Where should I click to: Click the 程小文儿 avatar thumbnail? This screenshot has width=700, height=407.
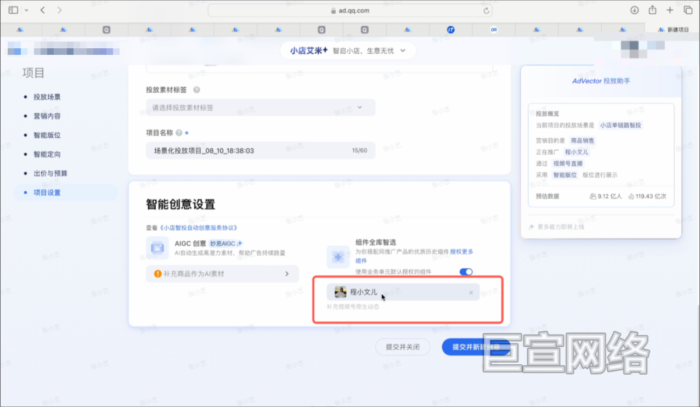click(340, 292)
